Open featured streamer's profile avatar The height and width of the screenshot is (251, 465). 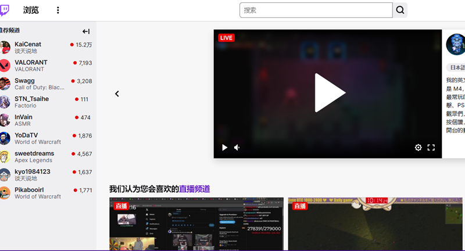456,45
